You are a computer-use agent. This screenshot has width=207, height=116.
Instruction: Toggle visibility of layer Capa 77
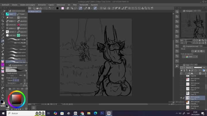coord(181,89)
